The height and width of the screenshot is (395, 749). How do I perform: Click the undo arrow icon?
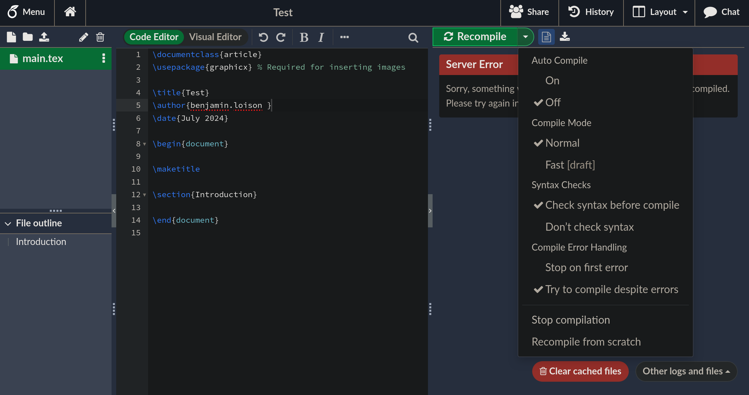(x=263, y=37)
